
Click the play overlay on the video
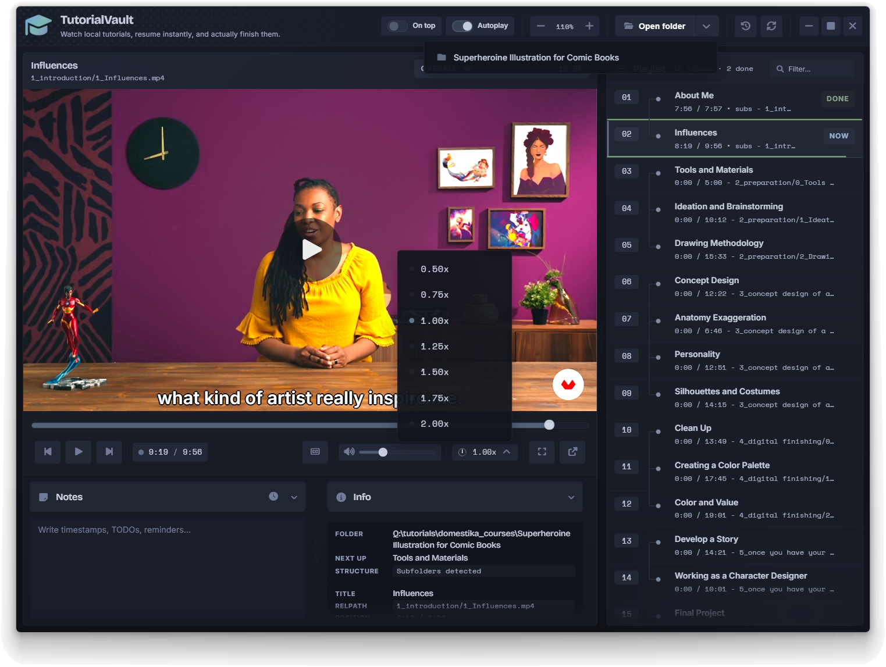(312, 249)
